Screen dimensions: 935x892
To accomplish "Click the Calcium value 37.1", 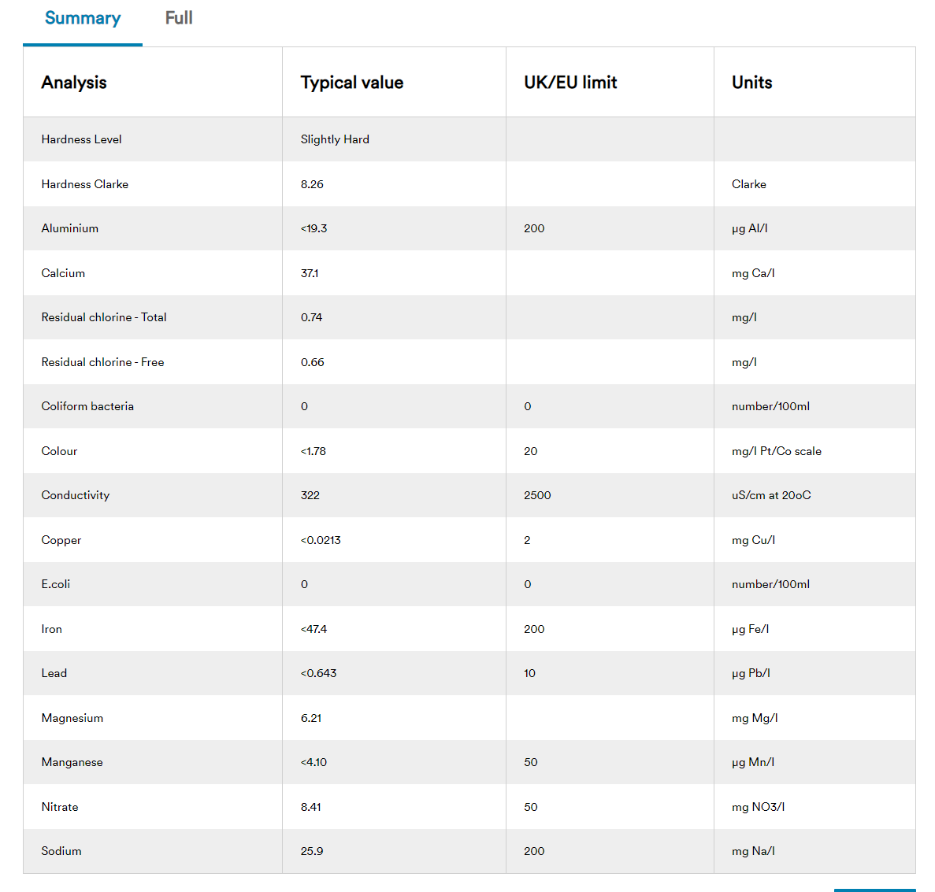I will (310, 273).
